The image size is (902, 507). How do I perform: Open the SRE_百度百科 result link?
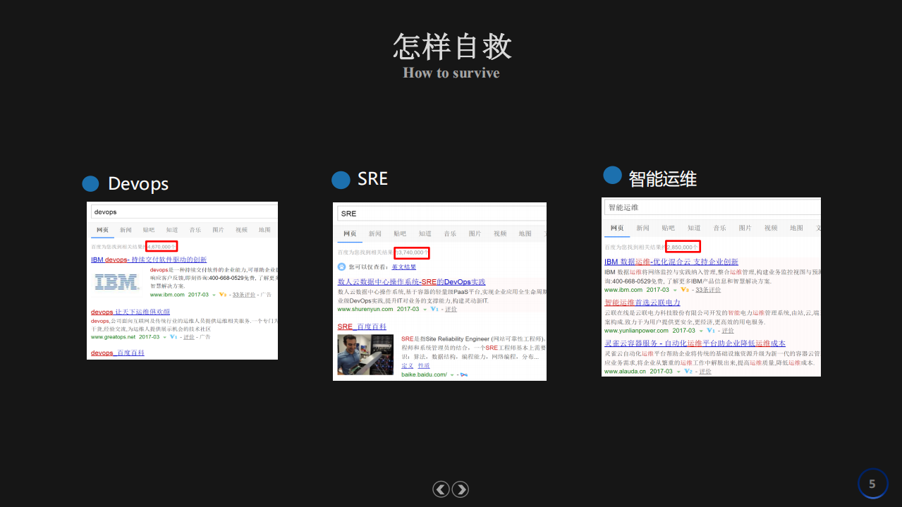pos(362,326)
